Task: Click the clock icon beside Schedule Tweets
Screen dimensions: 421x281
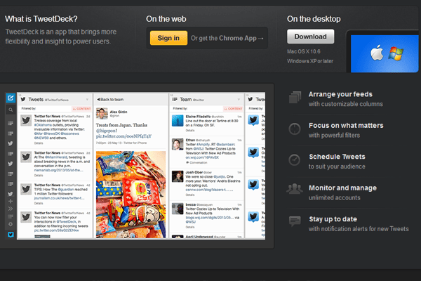Action: [294, 160]
